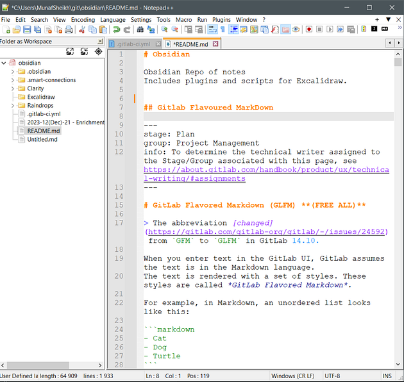Viewport: 404px width, 382px height.
Task: Click the Cut scissors icon
Action: pyautogui.click(x=82, y=29)
